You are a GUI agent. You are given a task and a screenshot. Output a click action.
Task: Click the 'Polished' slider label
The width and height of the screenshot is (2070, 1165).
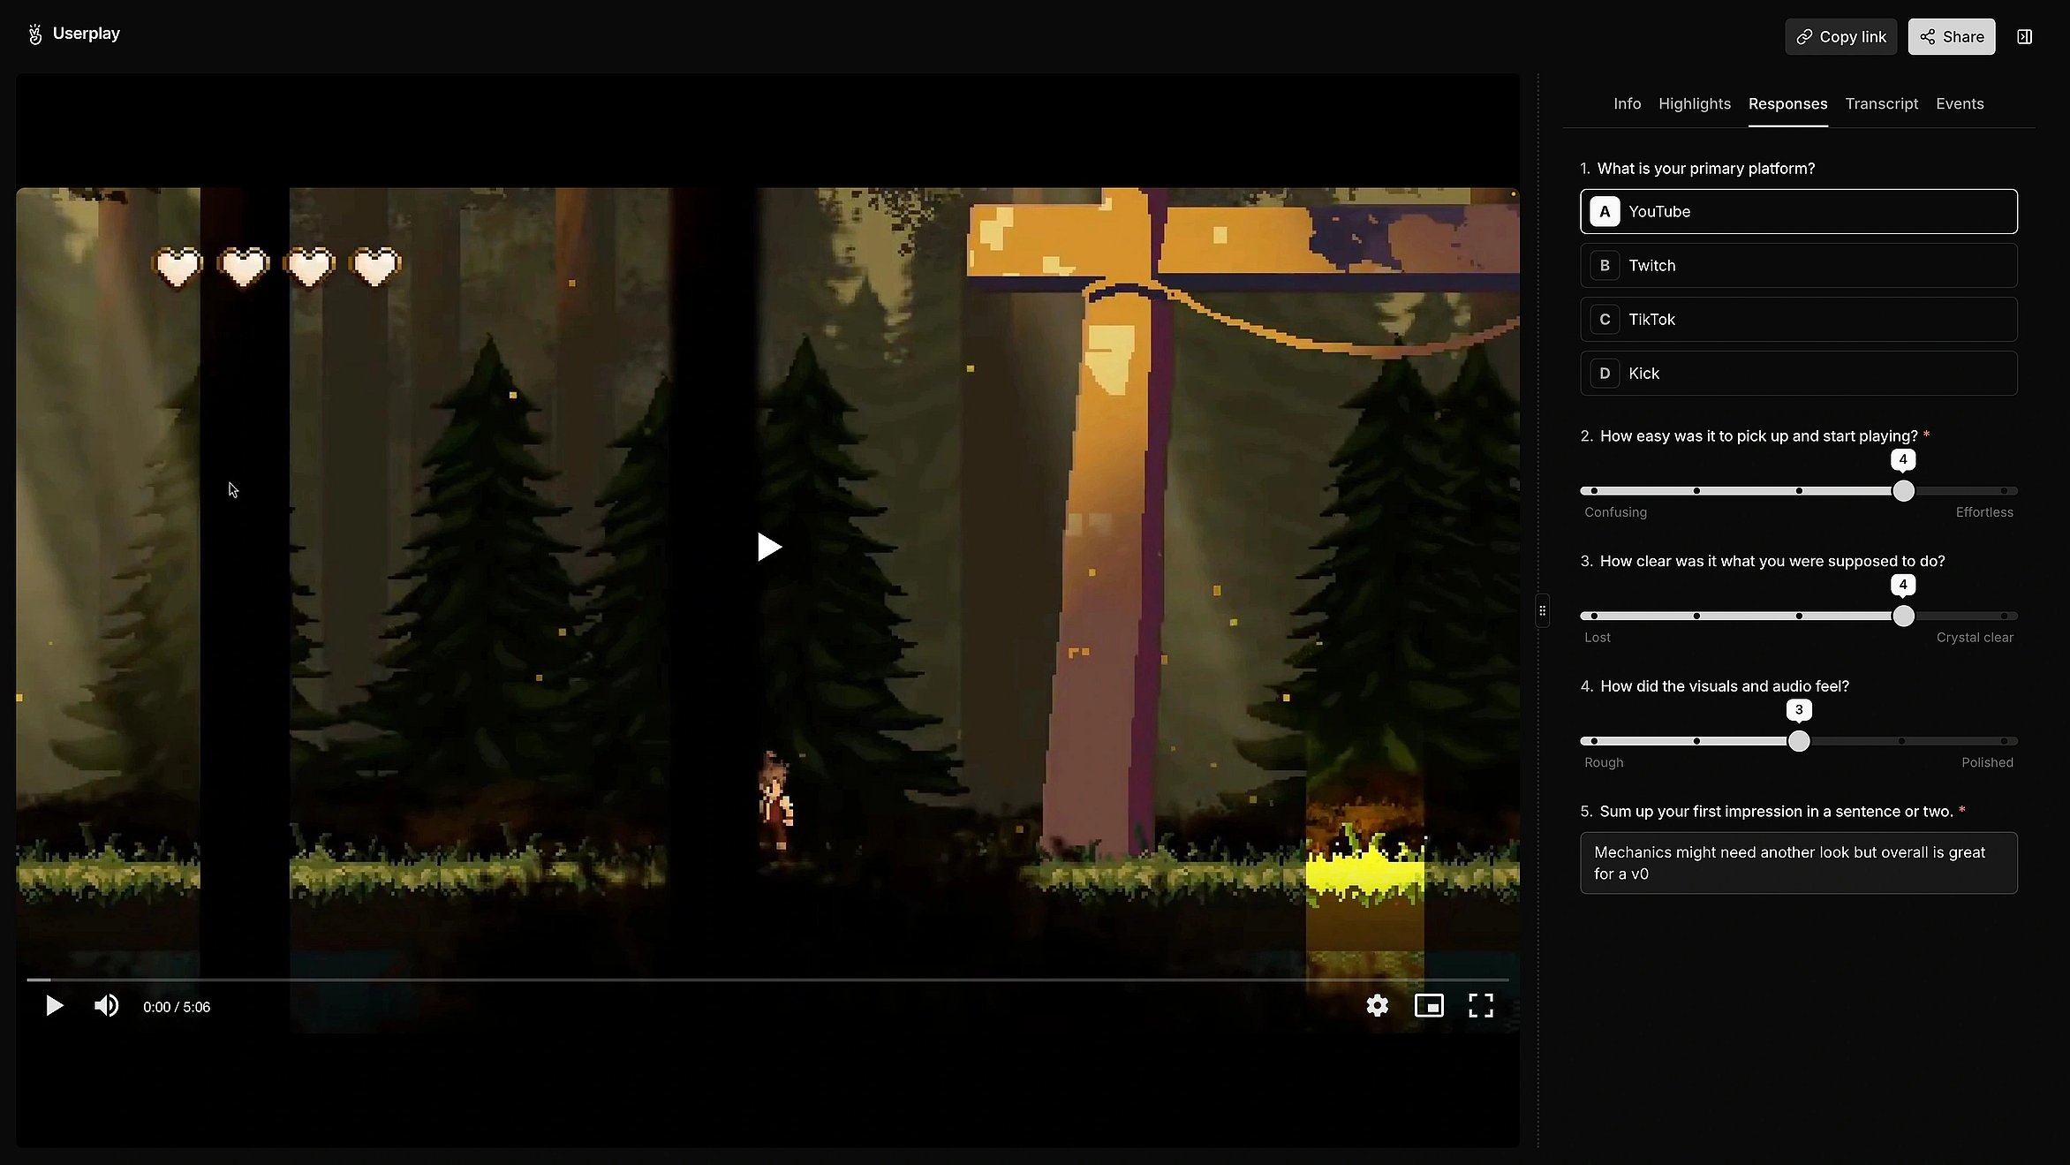click(1987, 763)
